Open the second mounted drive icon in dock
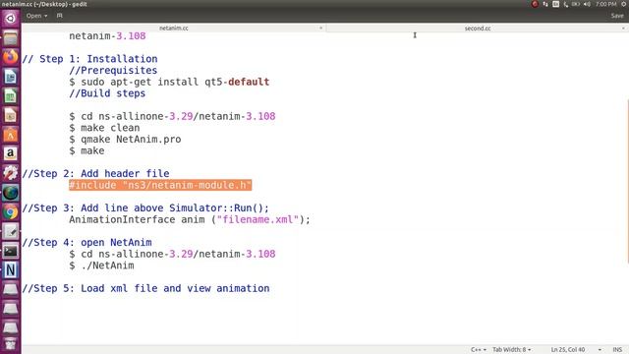 pyautogui.click(x=11, y=308)
